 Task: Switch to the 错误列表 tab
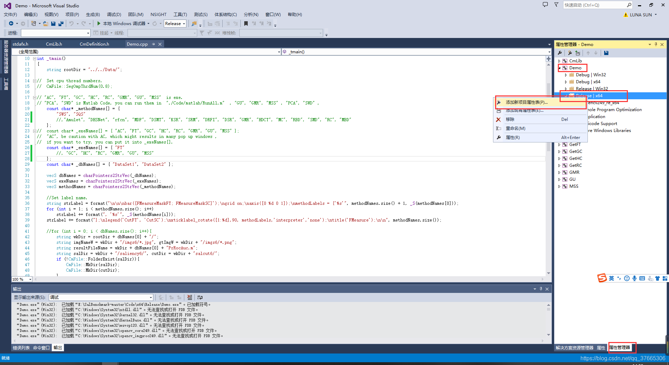(x=21, y=348)
